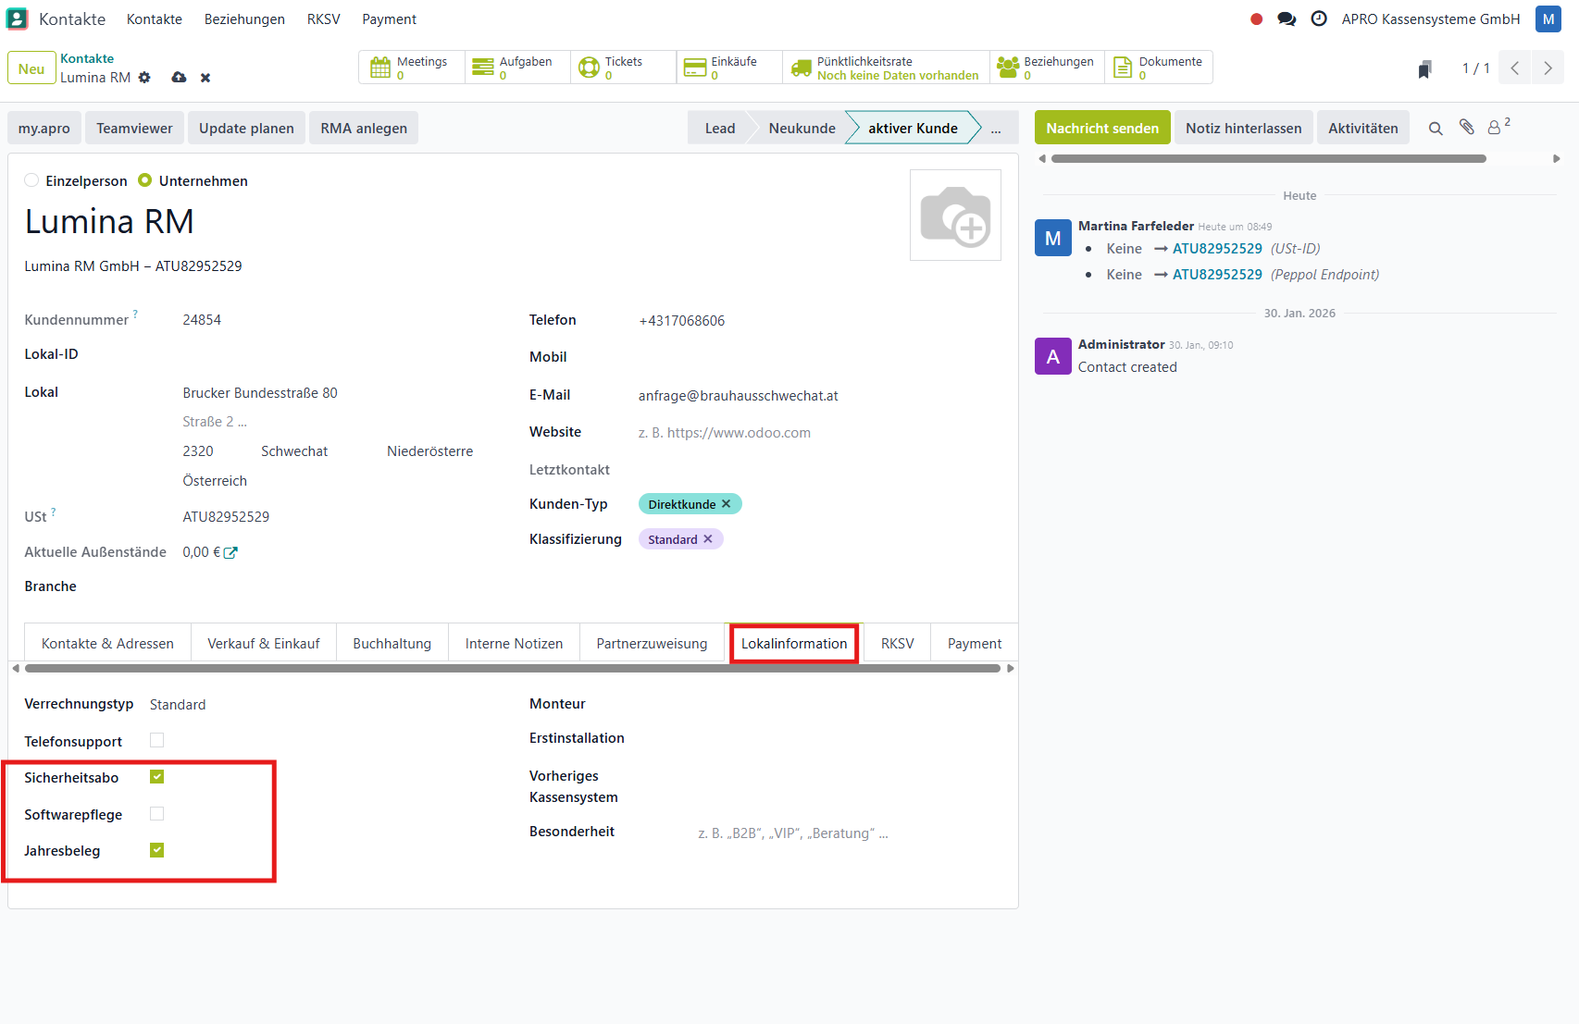Click the paperclip attachments icon in chatter
The width and height of the screenshot is (1579, 1024).
click(x=1466, y=128)
